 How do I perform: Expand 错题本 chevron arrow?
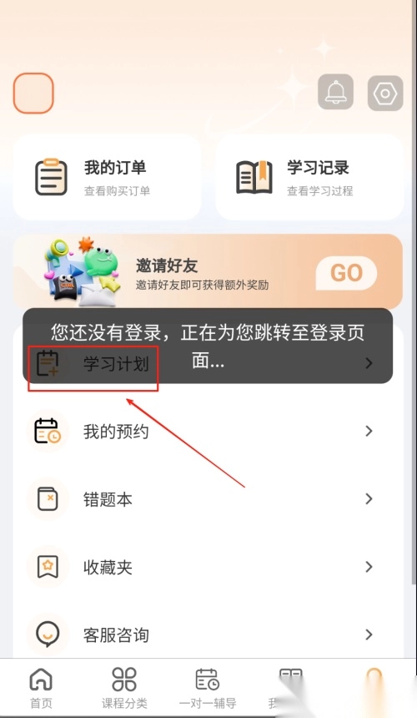click(x=369, y=498)
